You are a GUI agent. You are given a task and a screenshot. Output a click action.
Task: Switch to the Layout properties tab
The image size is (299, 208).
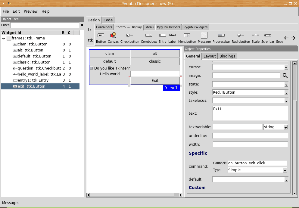coord(209,56)
